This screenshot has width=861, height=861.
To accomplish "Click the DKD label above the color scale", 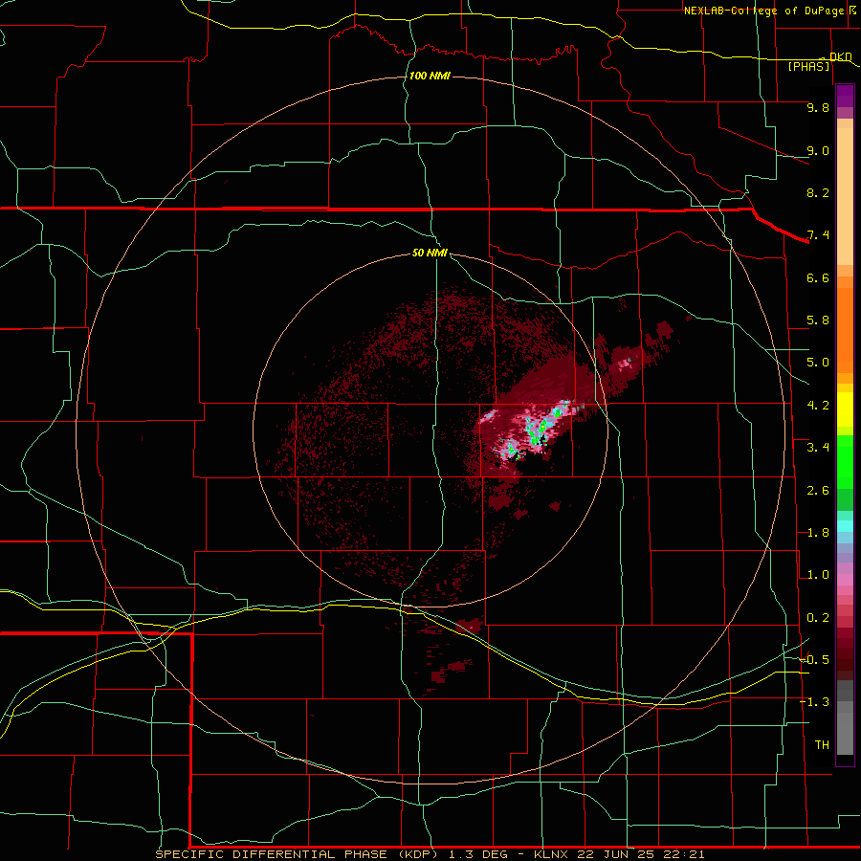I will coord(840,56).
